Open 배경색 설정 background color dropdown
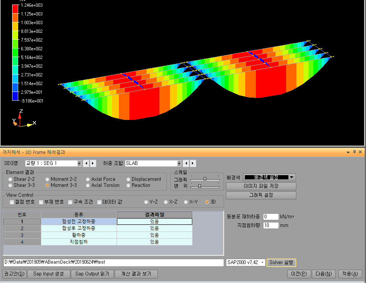 (269, 177)
